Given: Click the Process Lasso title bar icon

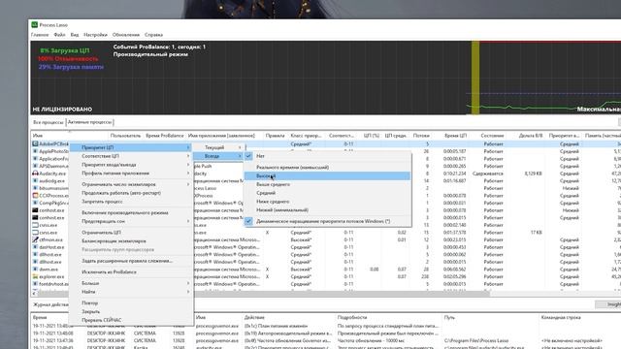Looking at the screenshot, I should 35,24.
